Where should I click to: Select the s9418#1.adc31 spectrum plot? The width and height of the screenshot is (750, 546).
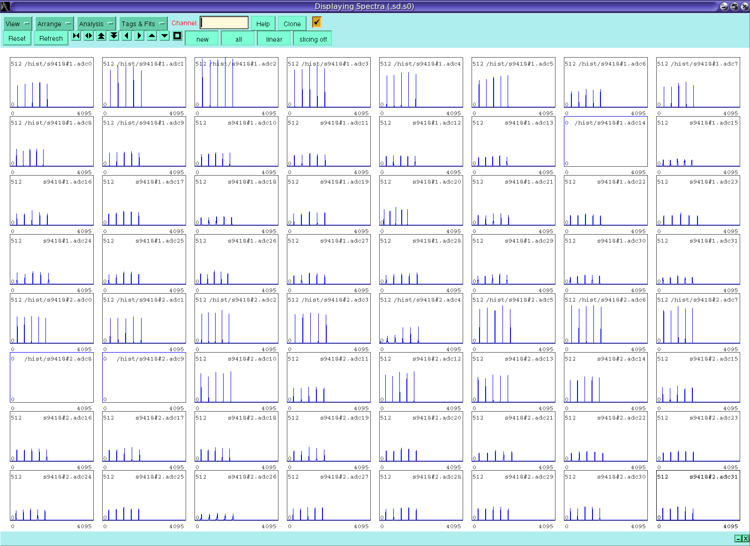pyautogui.click(x=698, y=260)
